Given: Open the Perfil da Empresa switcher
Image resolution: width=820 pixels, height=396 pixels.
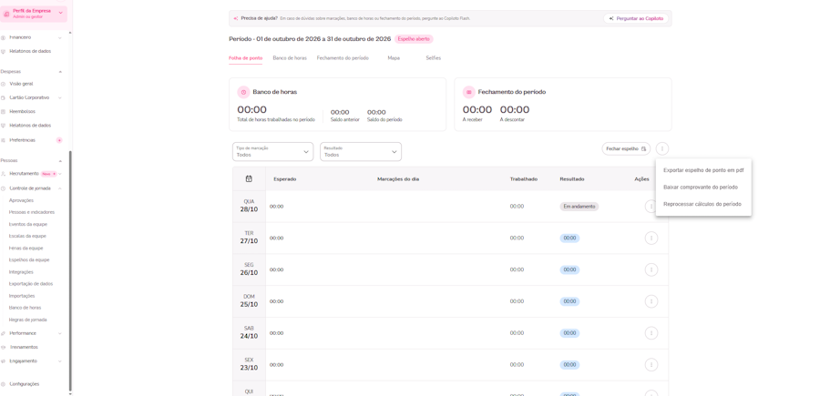Looking at the screenshot, I should click(34, 14).
